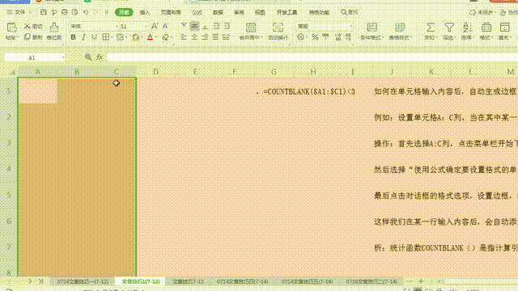Screen dimensions: 518x291
Task: Click the increase decimal places icon
Action: [338, 37]
